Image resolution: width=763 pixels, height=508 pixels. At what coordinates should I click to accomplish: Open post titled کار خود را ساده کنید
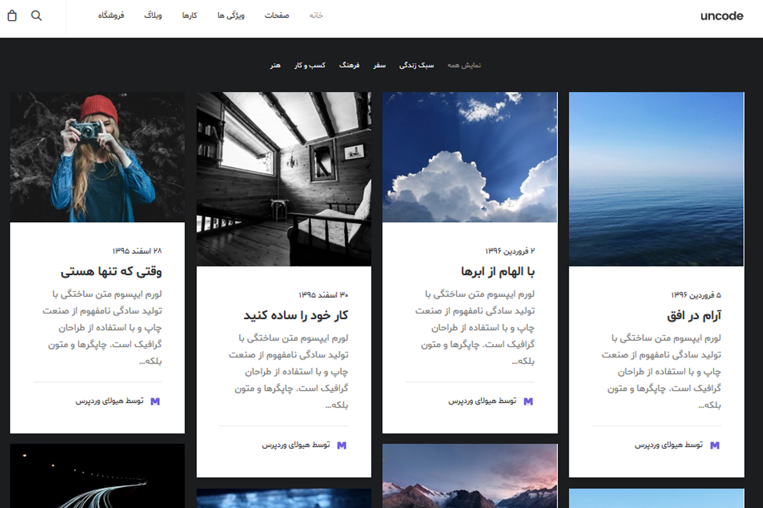tap(296, 315)
